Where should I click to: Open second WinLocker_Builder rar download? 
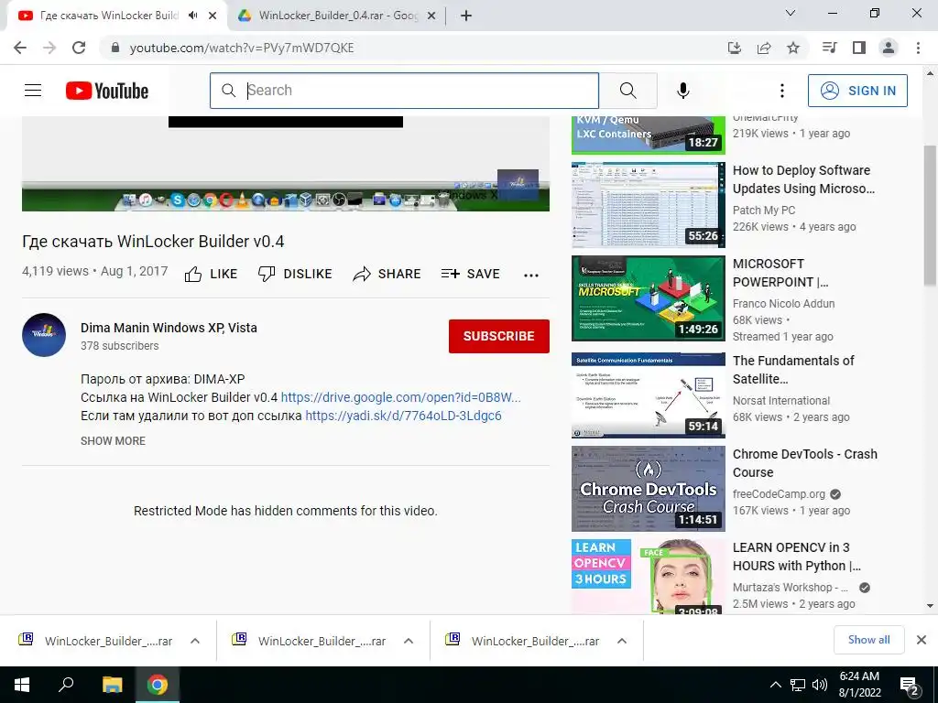pos(322,641)
